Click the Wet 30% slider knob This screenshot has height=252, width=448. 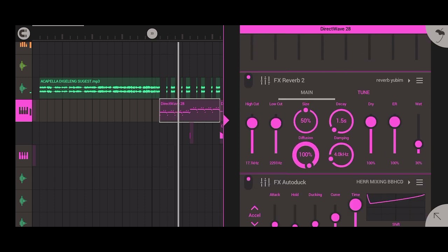418,144
